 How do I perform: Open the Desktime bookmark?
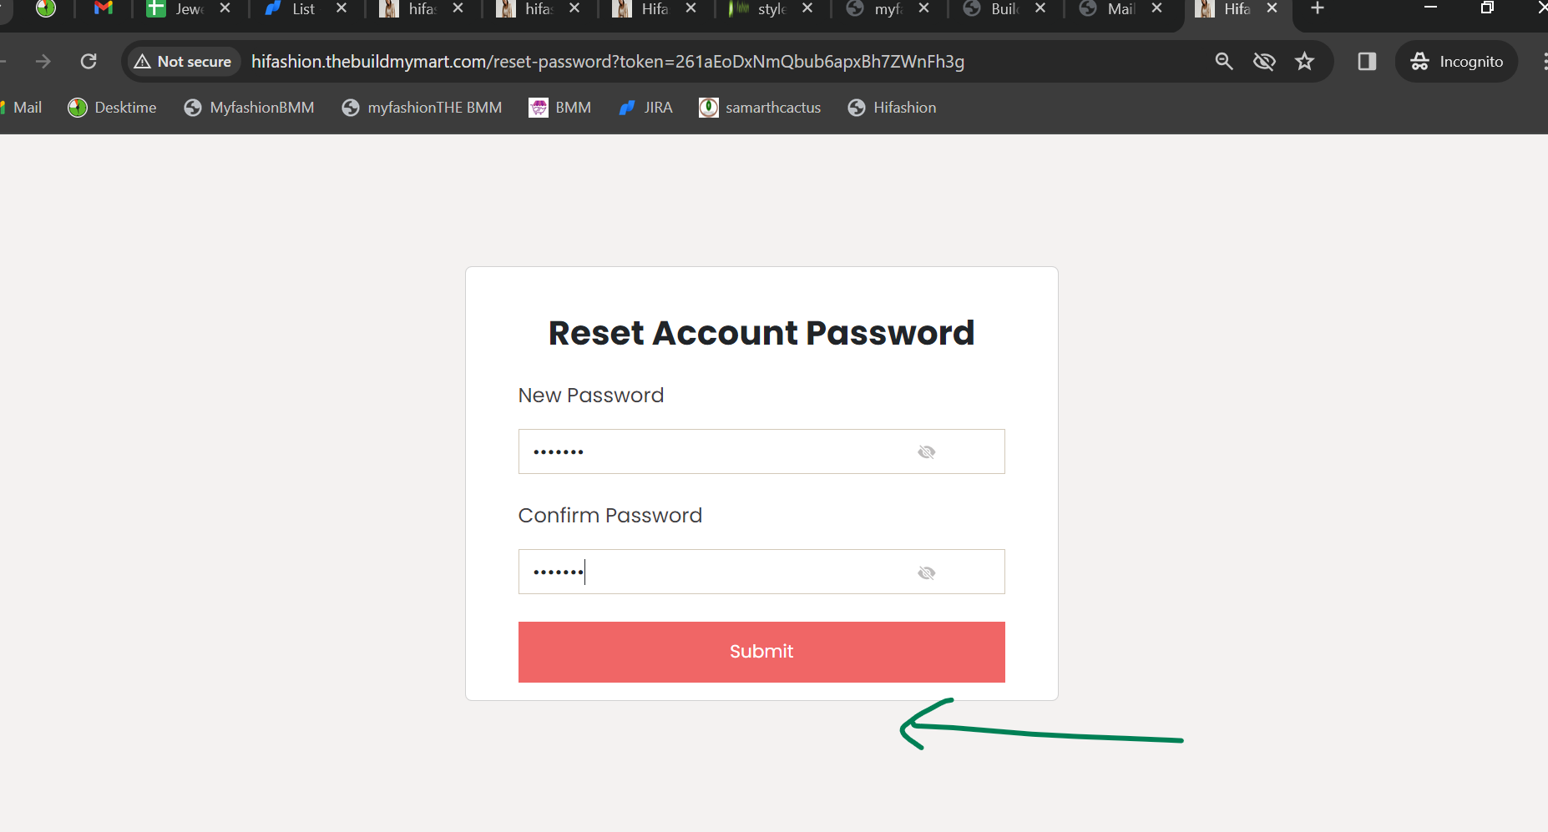[113, 107]
